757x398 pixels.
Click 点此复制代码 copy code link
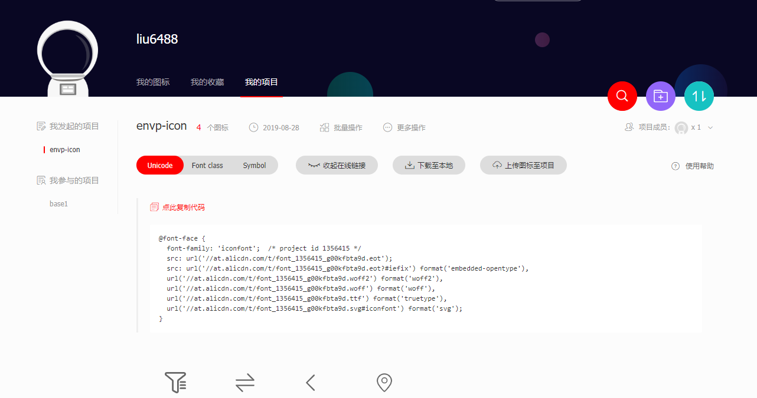(x=184, y=207)
